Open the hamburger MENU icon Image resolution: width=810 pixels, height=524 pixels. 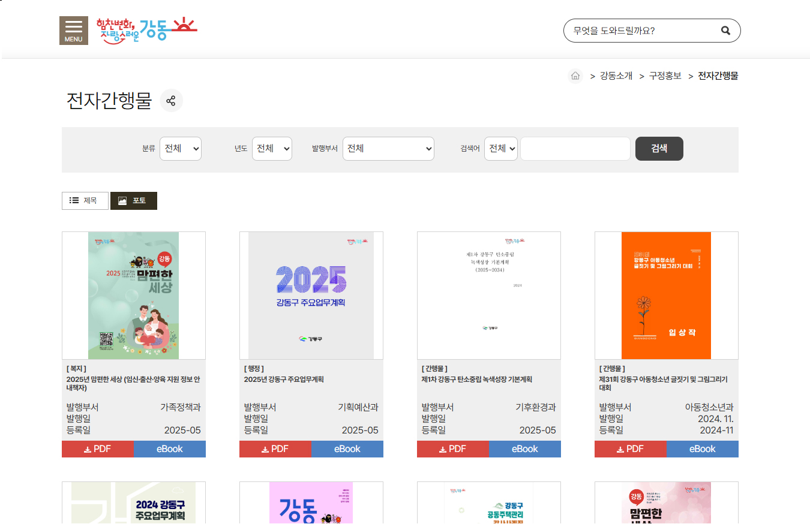73,31
